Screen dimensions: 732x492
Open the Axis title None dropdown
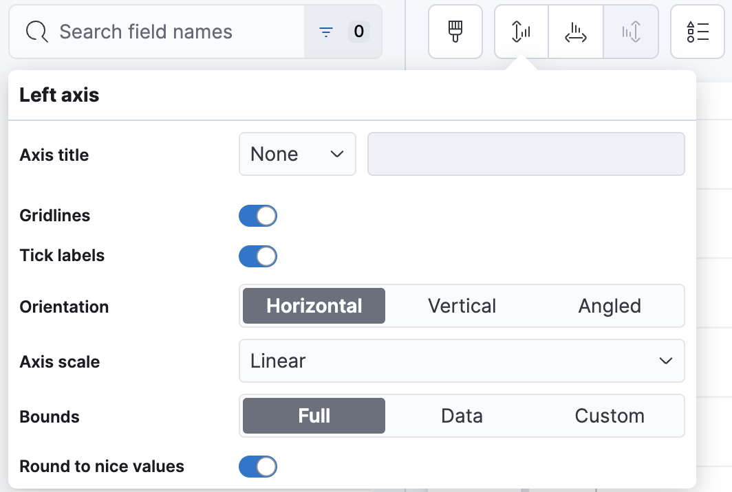297,154
